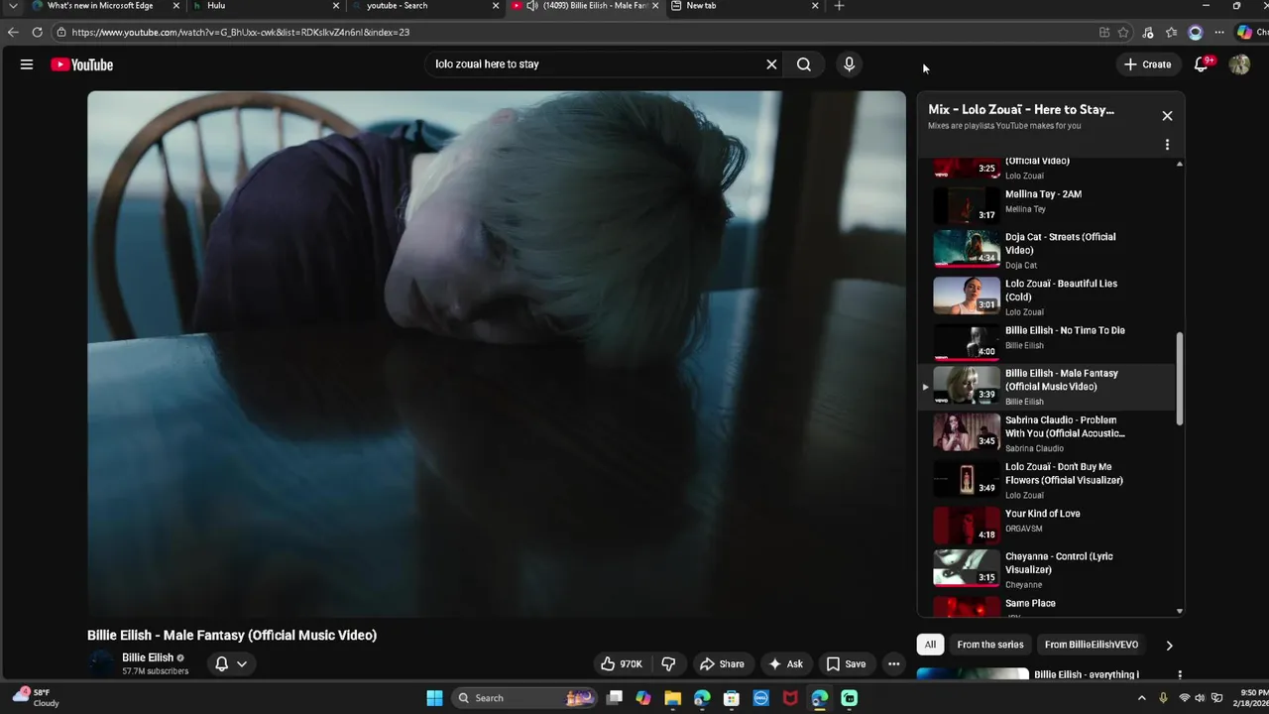Open McAfee from taskbar
Screen dimensions: 1269x714
coord(790,698)
